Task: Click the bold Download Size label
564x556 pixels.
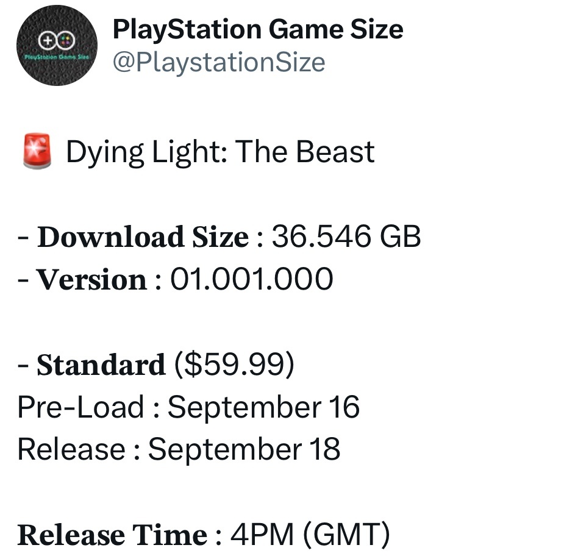Action: tap(143, 237)
